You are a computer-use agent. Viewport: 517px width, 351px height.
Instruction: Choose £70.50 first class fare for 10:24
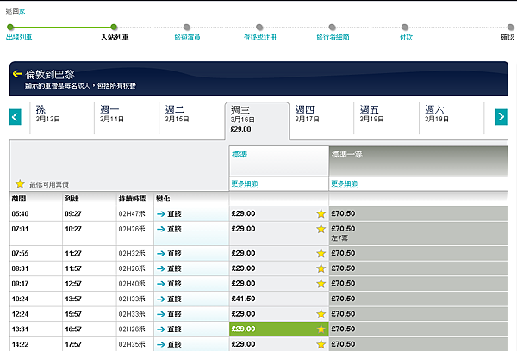pos(418,299)
